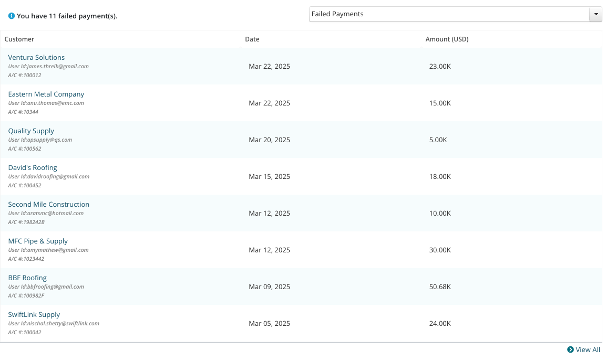Click the Date column header
Viewport: 606px width, 361px height.
pos(252,39)
